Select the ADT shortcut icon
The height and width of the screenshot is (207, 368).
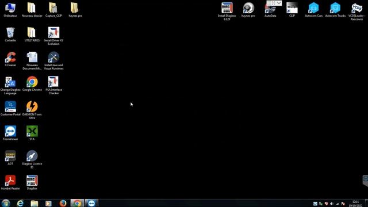(x=10, y=158)
